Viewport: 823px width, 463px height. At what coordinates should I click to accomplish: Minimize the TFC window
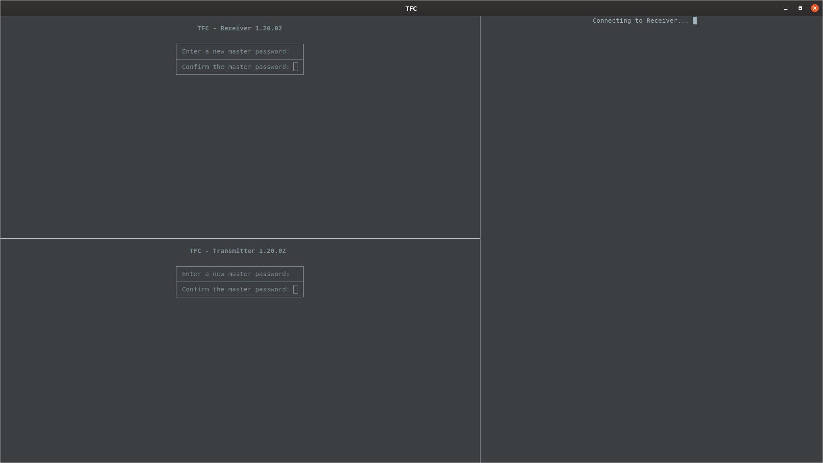pos(786,9)
